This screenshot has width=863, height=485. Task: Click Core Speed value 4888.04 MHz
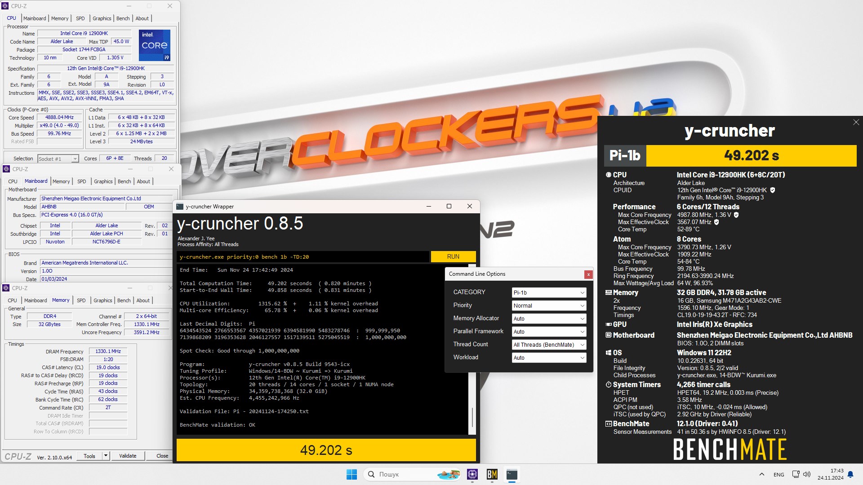[x=59, y=117]
